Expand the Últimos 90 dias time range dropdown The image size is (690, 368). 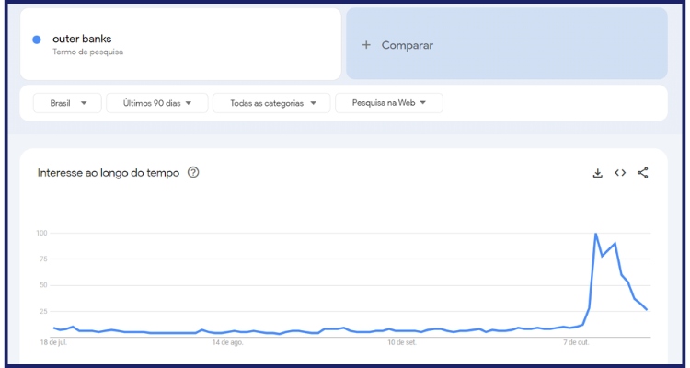[x=157, y=103]
